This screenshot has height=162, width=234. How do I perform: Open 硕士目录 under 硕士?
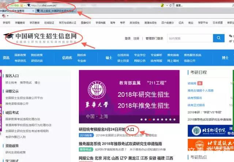tap(123, 61)
